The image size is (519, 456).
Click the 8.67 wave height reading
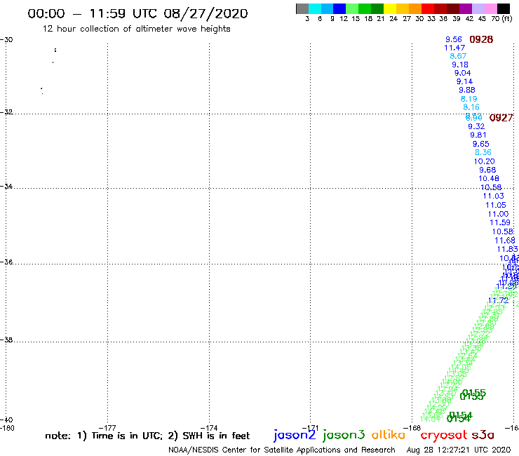(458, 56)
